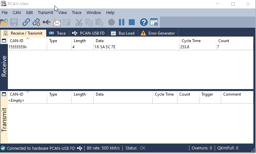Click the data bytes 18 3A 5C 7E
Screen dimensions: 256x154
(x=105, y=47)
